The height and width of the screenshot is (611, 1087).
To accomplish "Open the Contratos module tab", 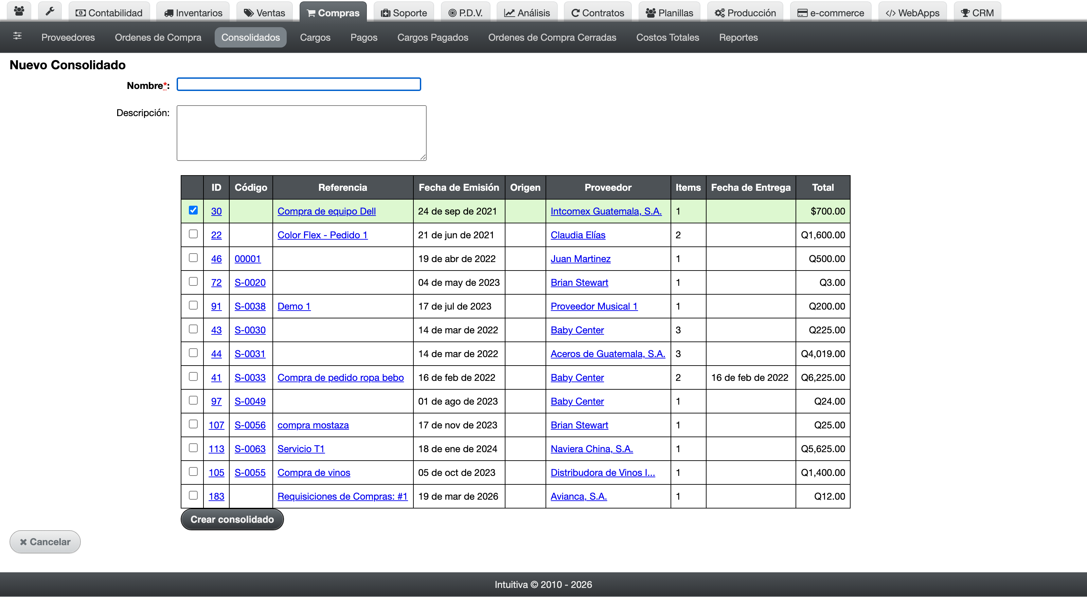I will [x=598, y=13].
